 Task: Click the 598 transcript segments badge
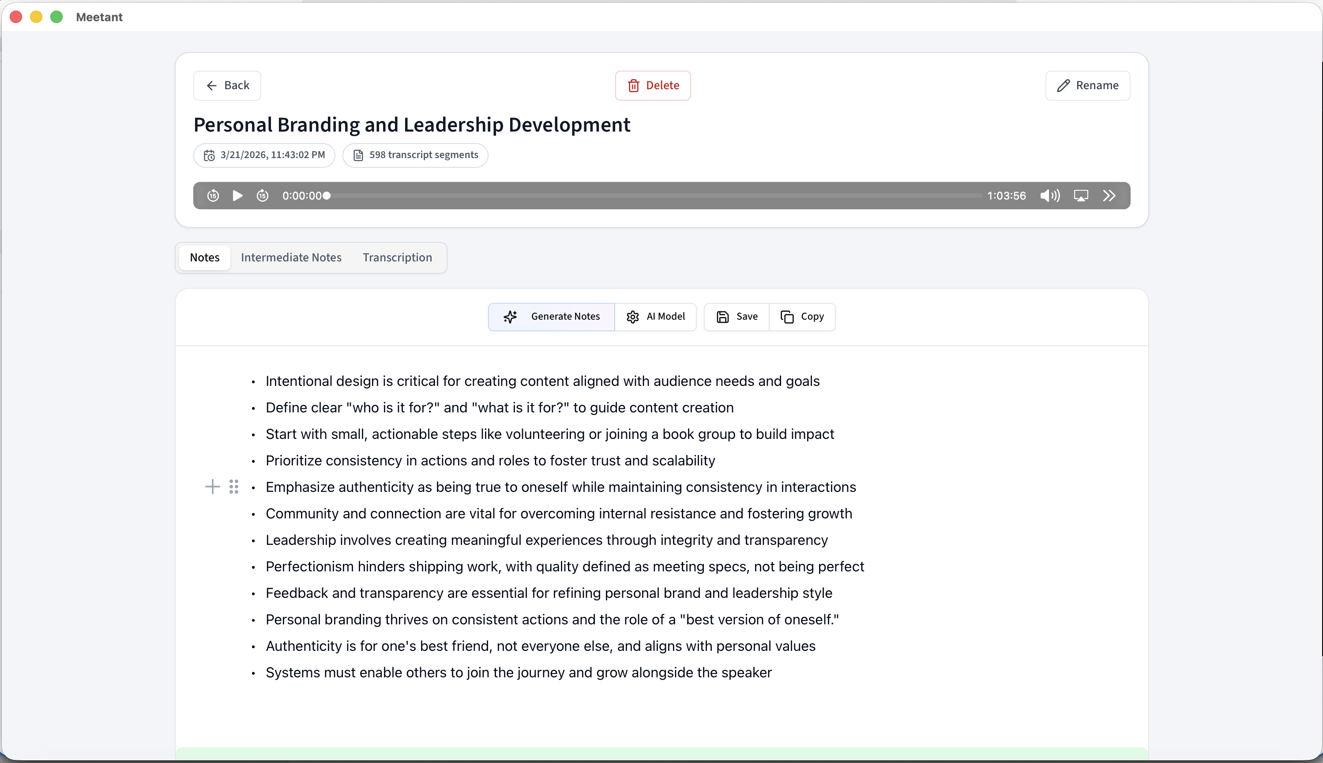415,155
